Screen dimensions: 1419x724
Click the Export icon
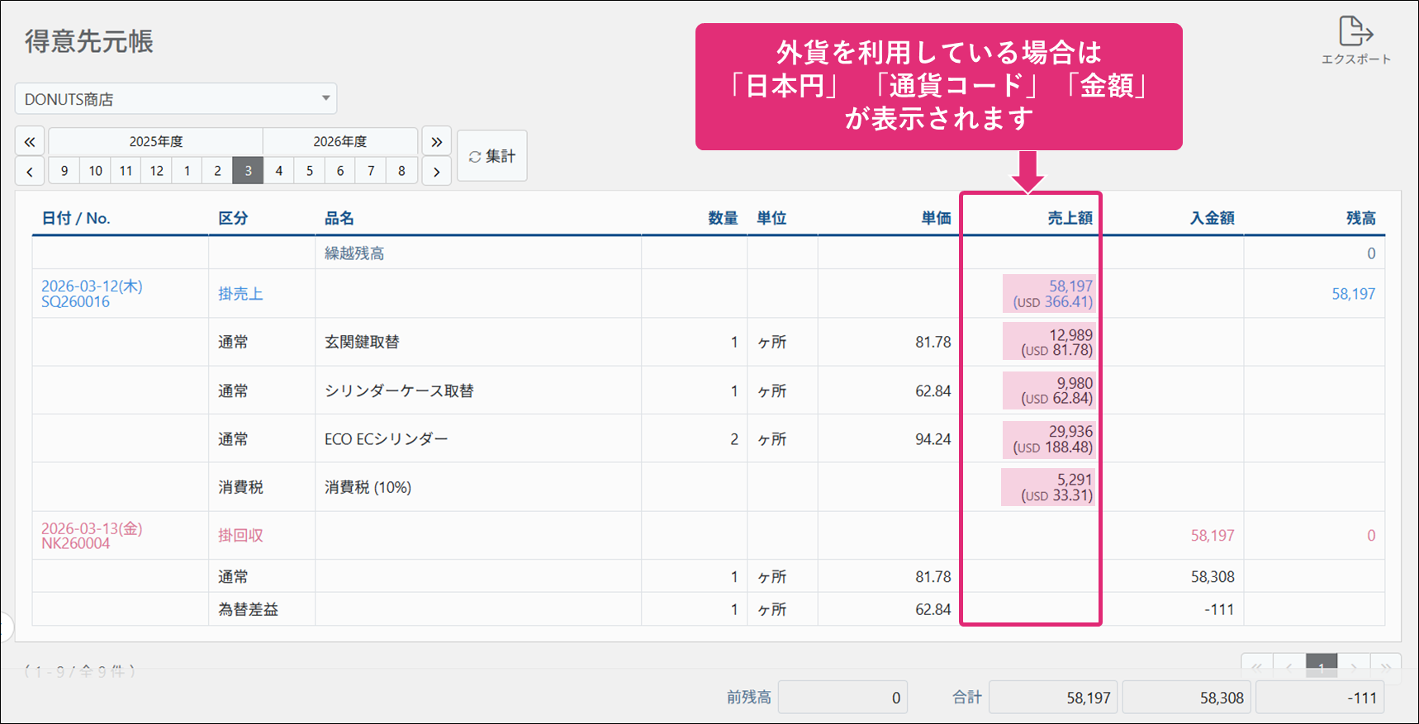pyautogui.click(x=1355, y=33)
